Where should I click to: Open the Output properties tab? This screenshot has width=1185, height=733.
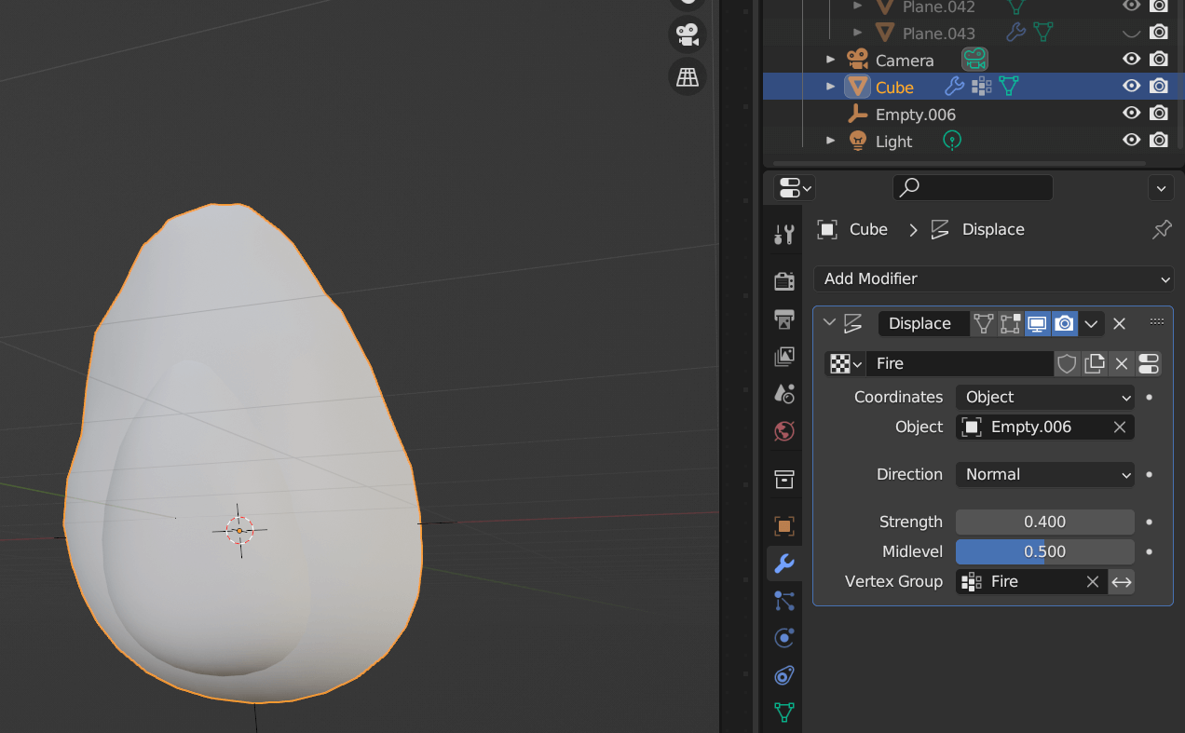784,319
